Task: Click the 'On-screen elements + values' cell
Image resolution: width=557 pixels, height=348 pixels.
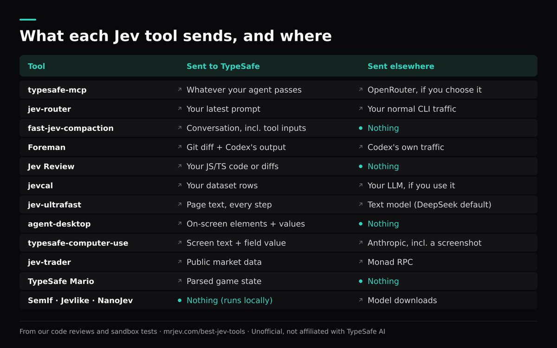Action: click(x=246, y=224)
